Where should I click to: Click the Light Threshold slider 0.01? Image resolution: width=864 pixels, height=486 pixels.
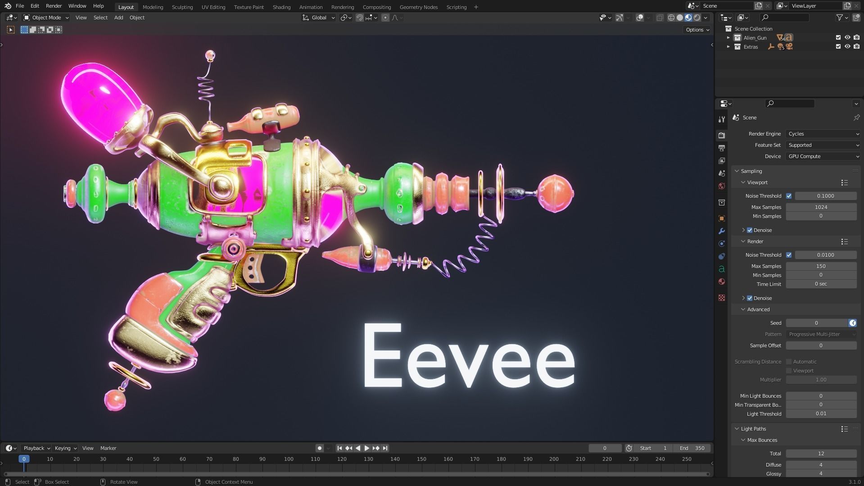point(821,414)
